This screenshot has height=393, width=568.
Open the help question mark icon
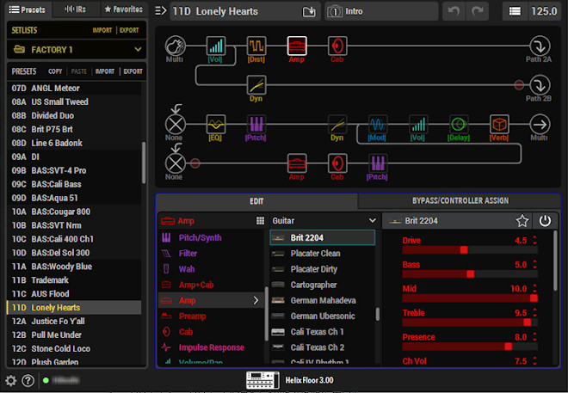tap(28, 380)
